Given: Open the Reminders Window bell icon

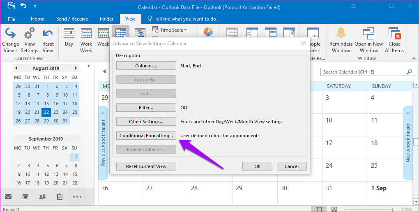Looking at the screenshot, I should point(341,33).
